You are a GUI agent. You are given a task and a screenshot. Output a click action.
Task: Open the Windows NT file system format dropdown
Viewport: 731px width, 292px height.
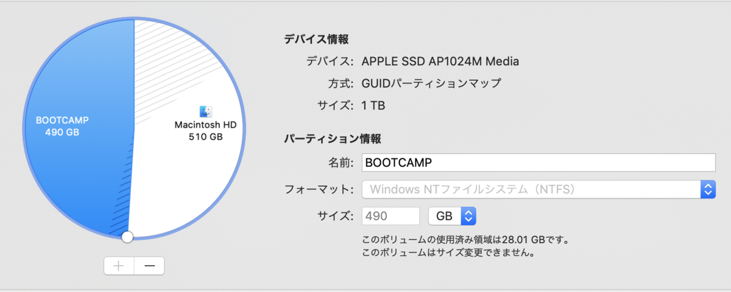[x=530, y=189]
